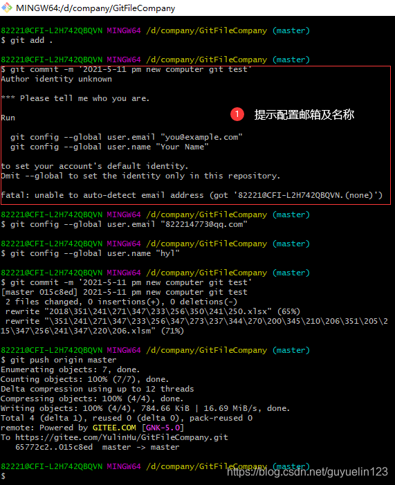Click 'Compressing objects: 100% (4/4), done.'

(x=92, y=399)
